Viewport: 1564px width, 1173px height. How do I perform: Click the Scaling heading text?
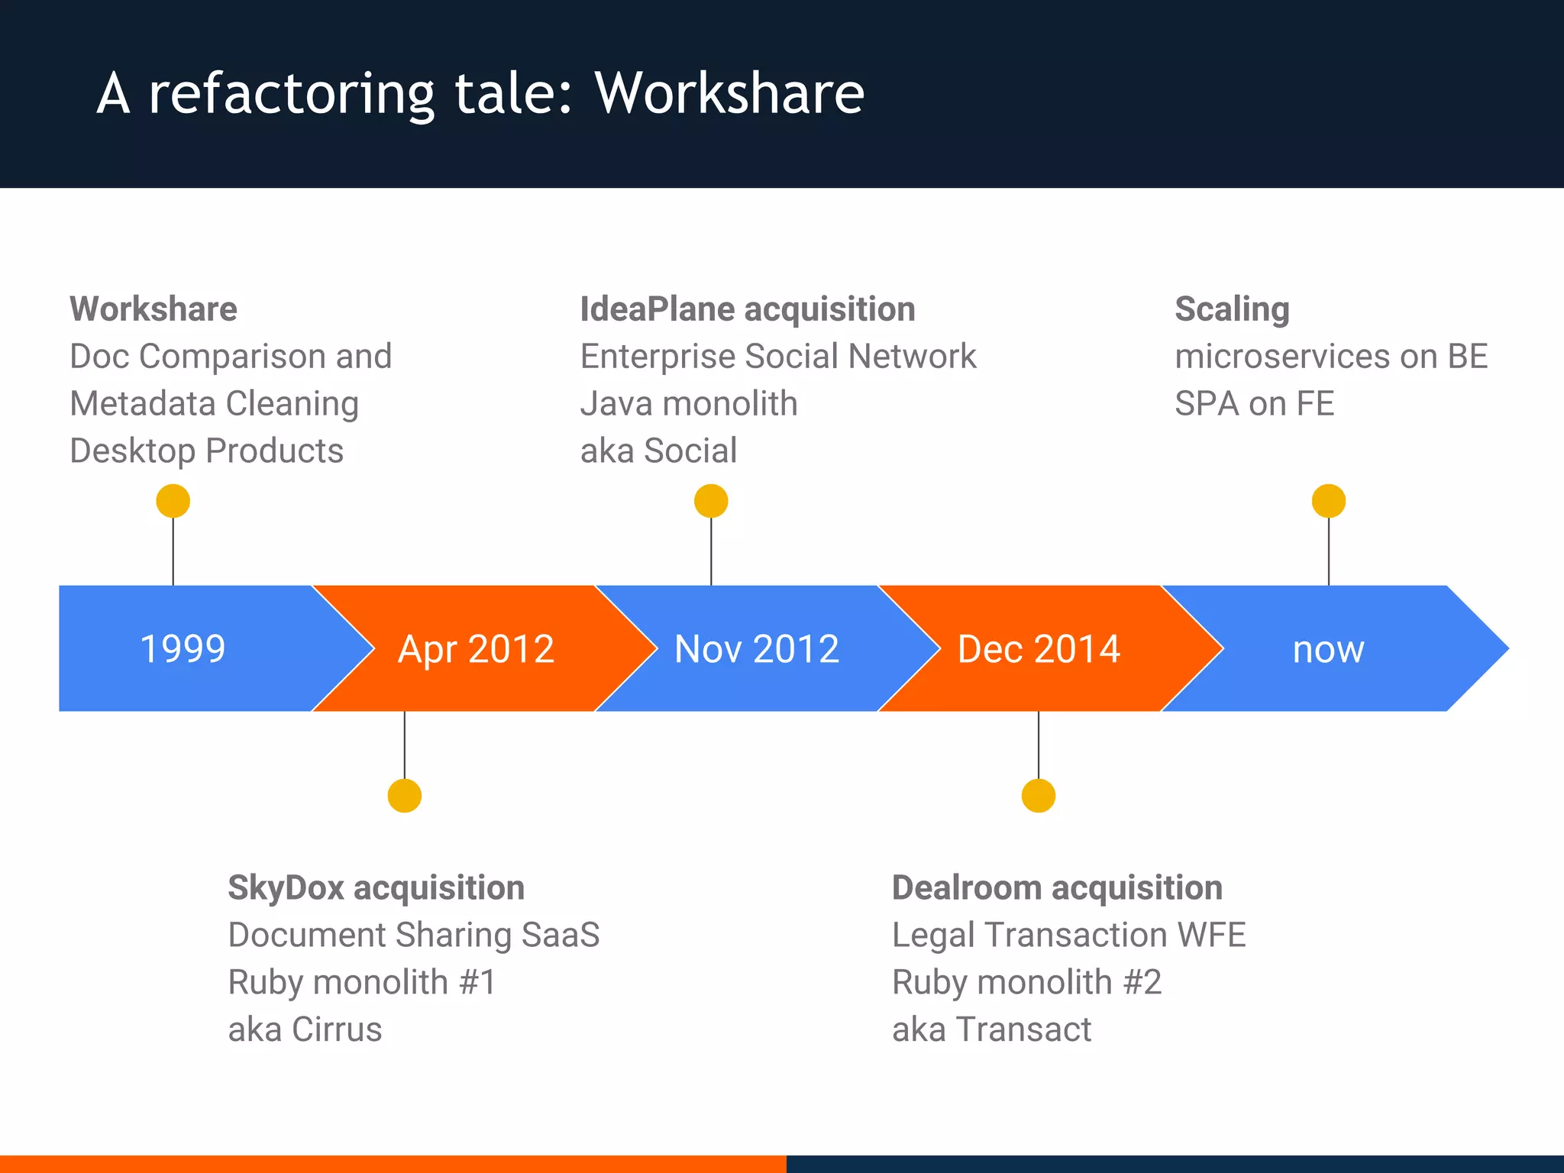click(1232, 309)
